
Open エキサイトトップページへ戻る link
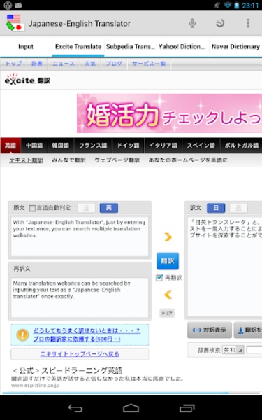(x=80, y=354)
